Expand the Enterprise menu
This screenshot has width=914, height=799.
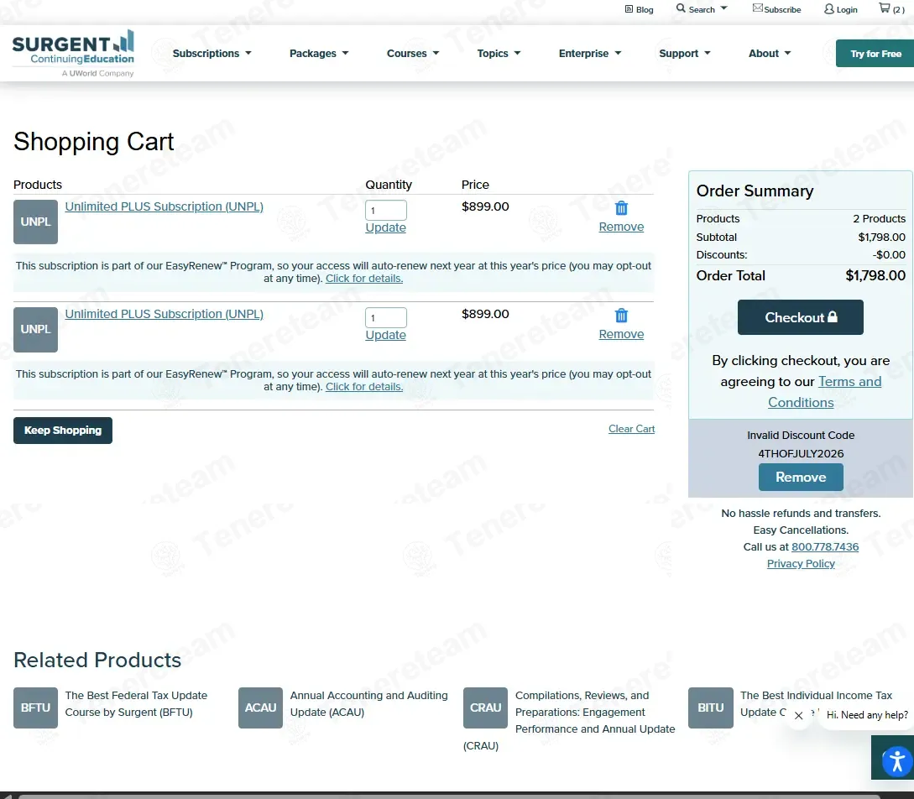pyautogui.click(x=590, y=53)
